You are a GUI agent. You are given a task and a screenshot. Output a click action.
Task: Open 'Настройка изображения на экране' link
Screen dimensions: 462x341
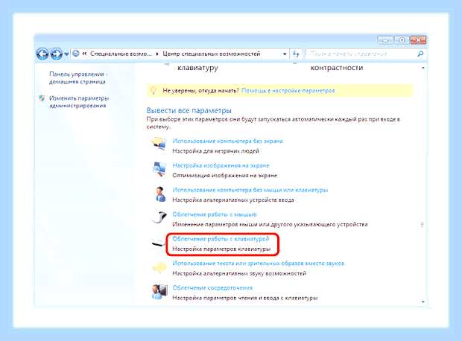pyautogui.click(x=221, y=165)
